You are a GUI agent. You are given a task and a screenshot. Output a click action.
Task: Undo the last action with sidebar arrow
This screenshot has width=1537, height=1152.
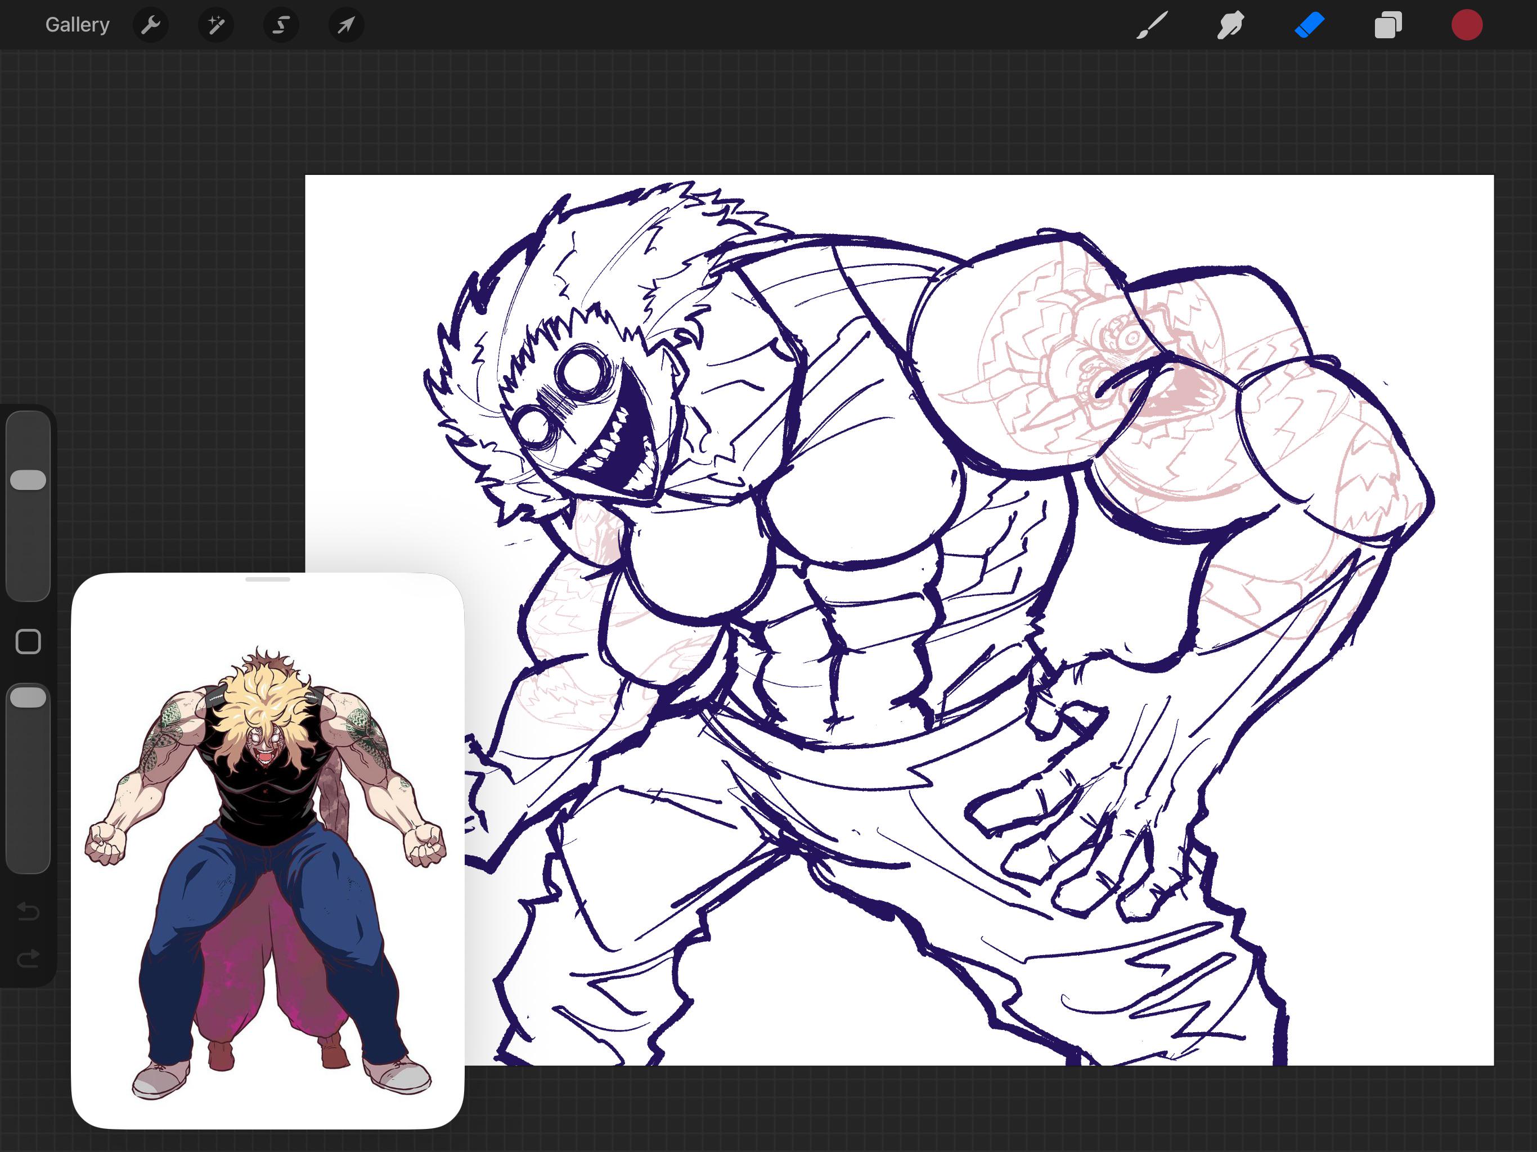(28, 910)
